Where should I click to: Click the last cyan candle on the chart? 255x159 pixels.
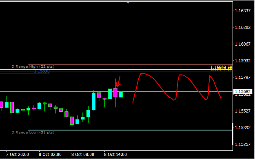121,95
